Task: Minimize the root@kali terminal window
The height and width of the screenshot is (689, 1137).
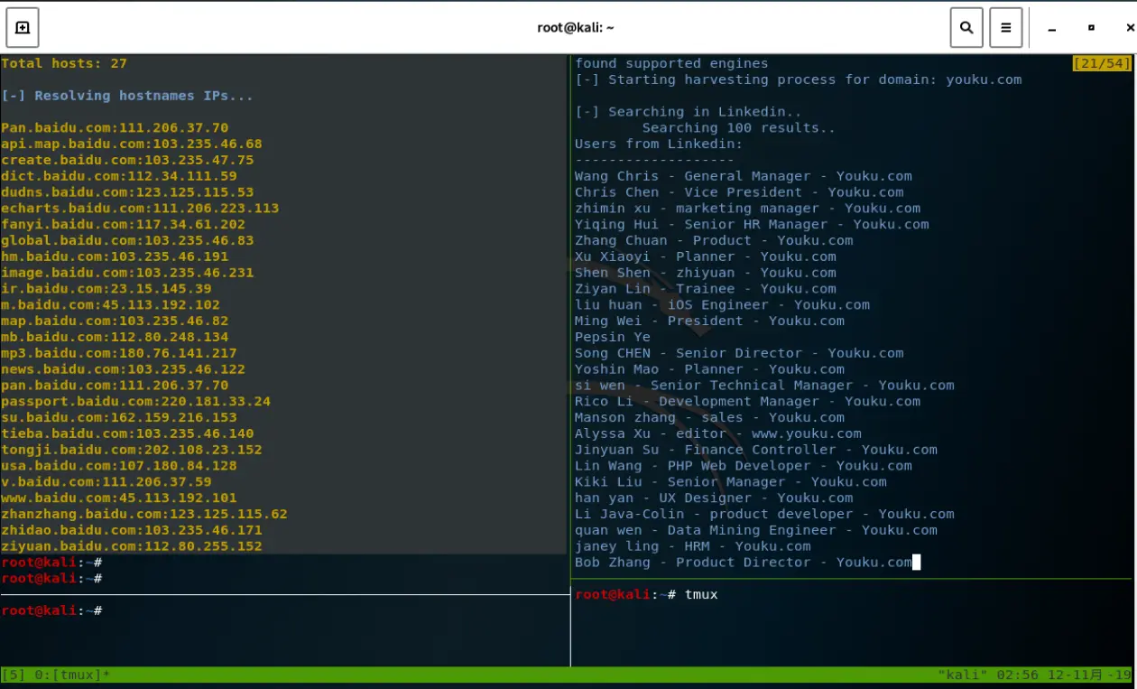Action: 1052,28
